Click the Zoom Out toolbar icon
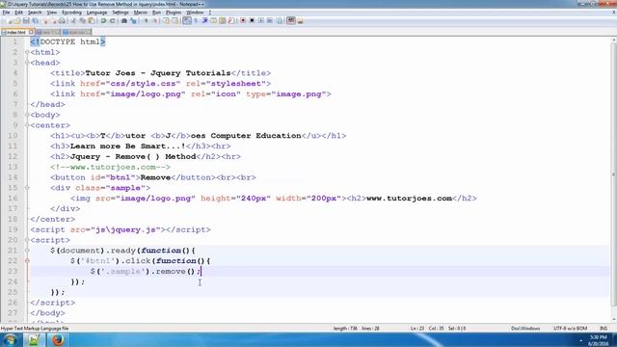Screen dimensions: 617x347 tap(154, 21)
